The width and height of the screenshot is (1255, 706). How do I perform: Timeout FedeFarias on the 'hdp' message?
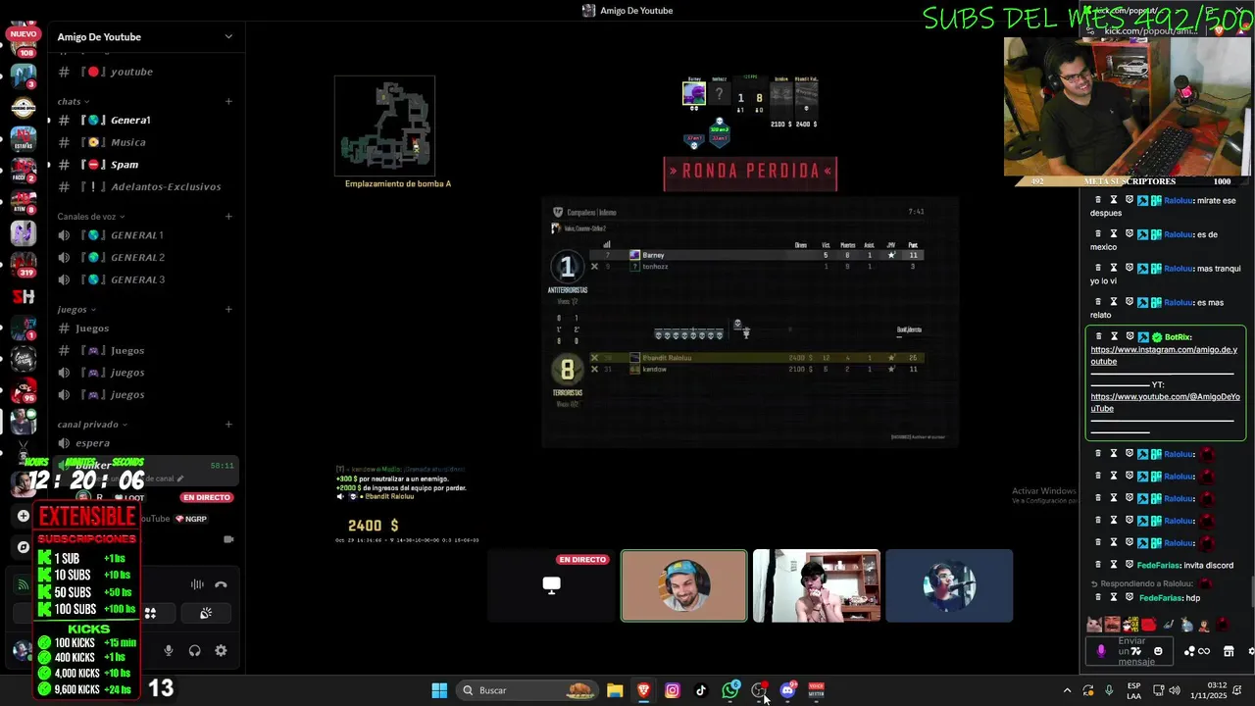click(x=1114, y=597)
